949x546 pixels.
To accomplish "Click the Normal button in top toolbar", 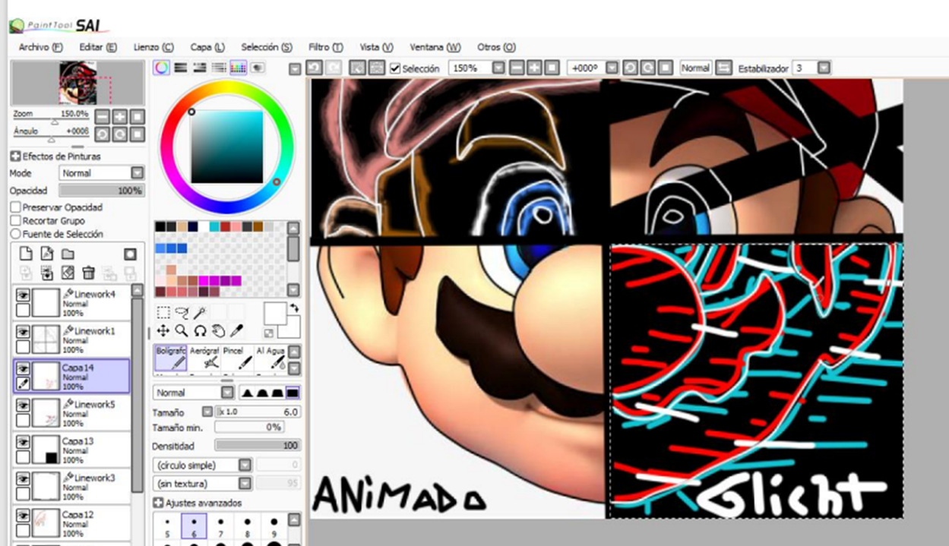I will point(695,68).
